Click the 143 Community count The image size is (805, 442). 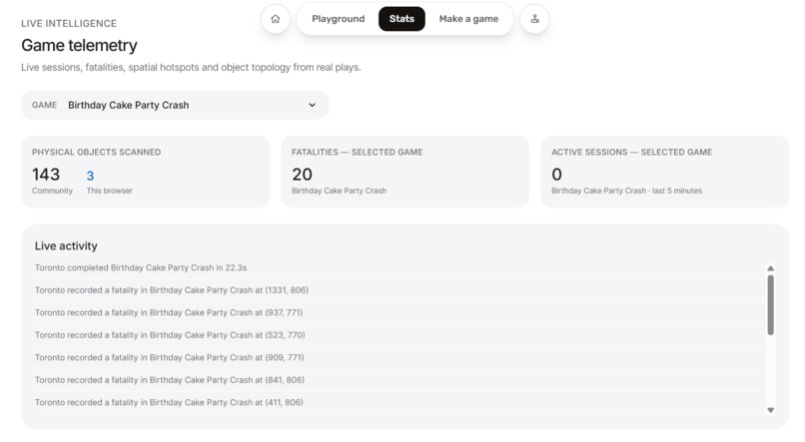[x=46, y=175]
